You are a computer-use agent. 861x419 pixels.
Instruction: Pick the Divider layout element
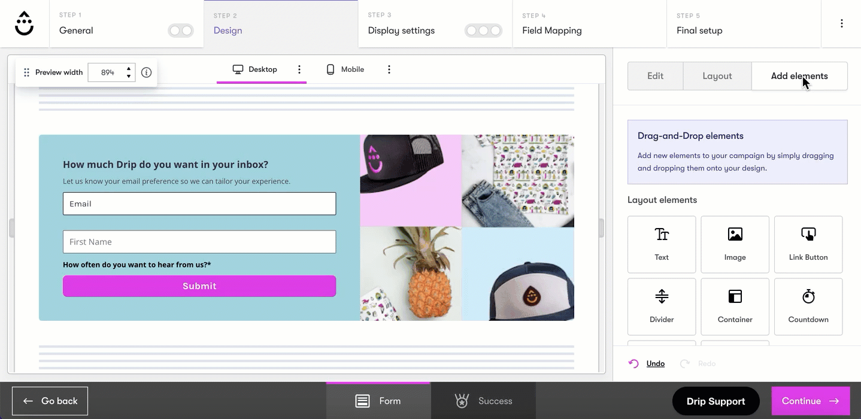[662, 306]
